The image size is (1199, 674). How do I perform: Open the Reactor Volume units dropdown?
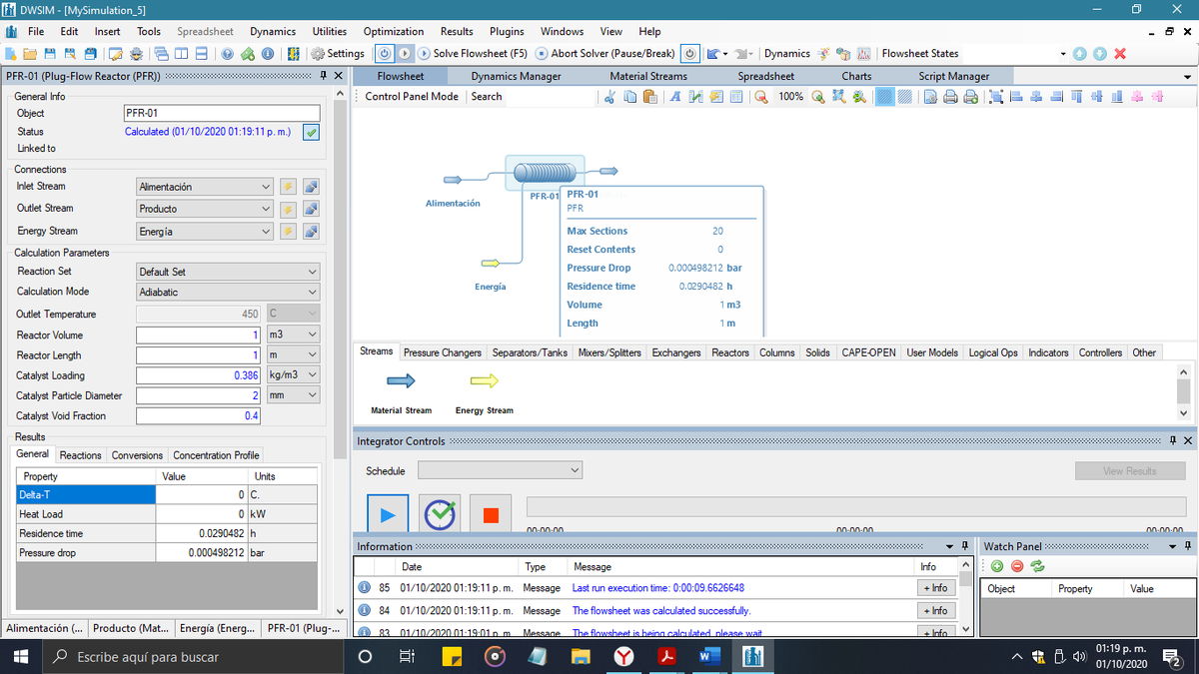pyautogui.click(x=293, y=336)
